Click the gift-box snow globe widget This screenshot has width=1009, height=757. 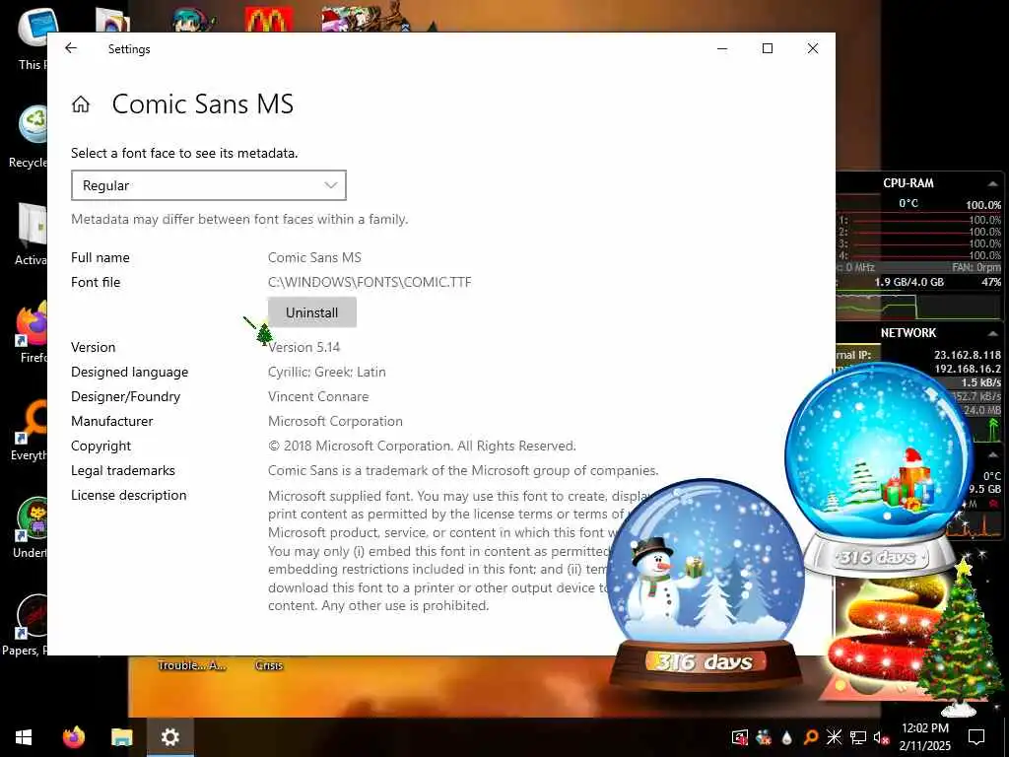pos(879,470)
